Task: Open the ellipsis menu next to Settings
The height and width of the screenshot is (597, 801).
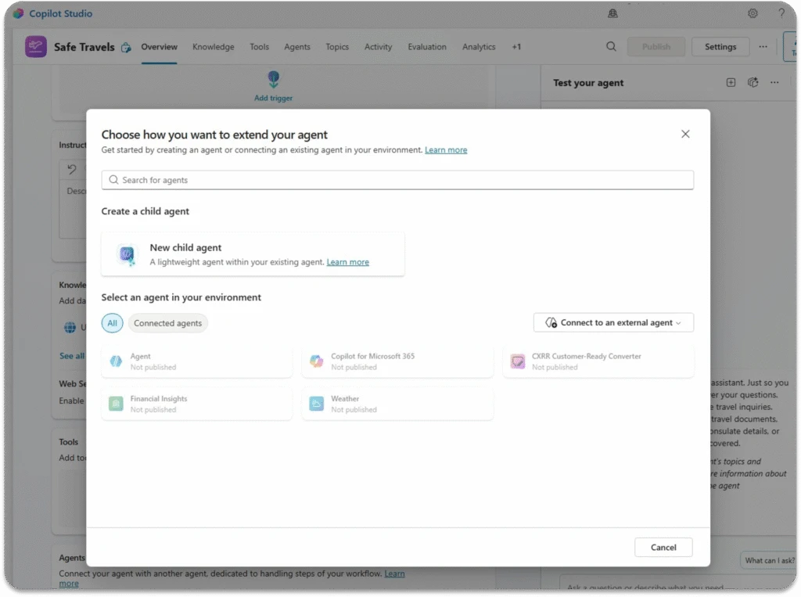Action: (x=763, y=46)
